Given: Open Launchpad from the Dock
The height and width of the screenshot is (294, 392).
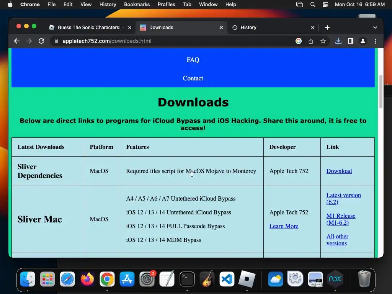Looking at the screenshot, I should 47,279.
